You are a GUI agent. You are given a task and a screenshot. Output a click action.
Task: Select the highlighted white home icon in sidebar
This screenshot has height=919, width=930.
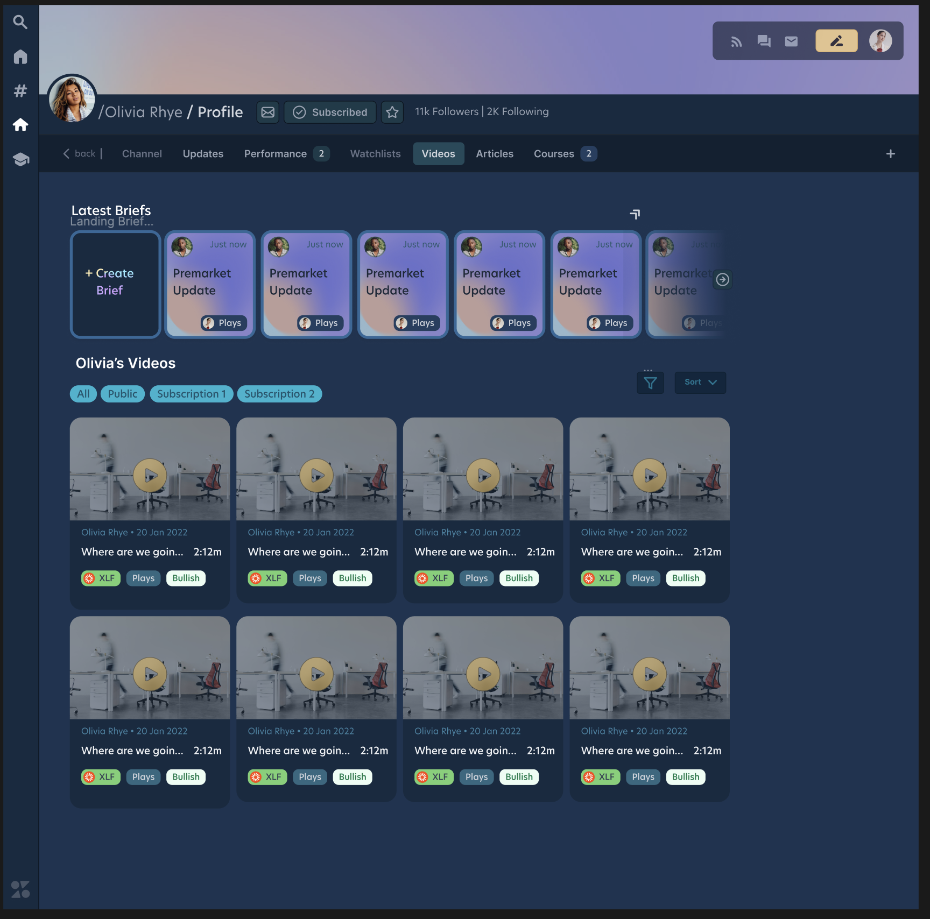(x=20, y=125)
